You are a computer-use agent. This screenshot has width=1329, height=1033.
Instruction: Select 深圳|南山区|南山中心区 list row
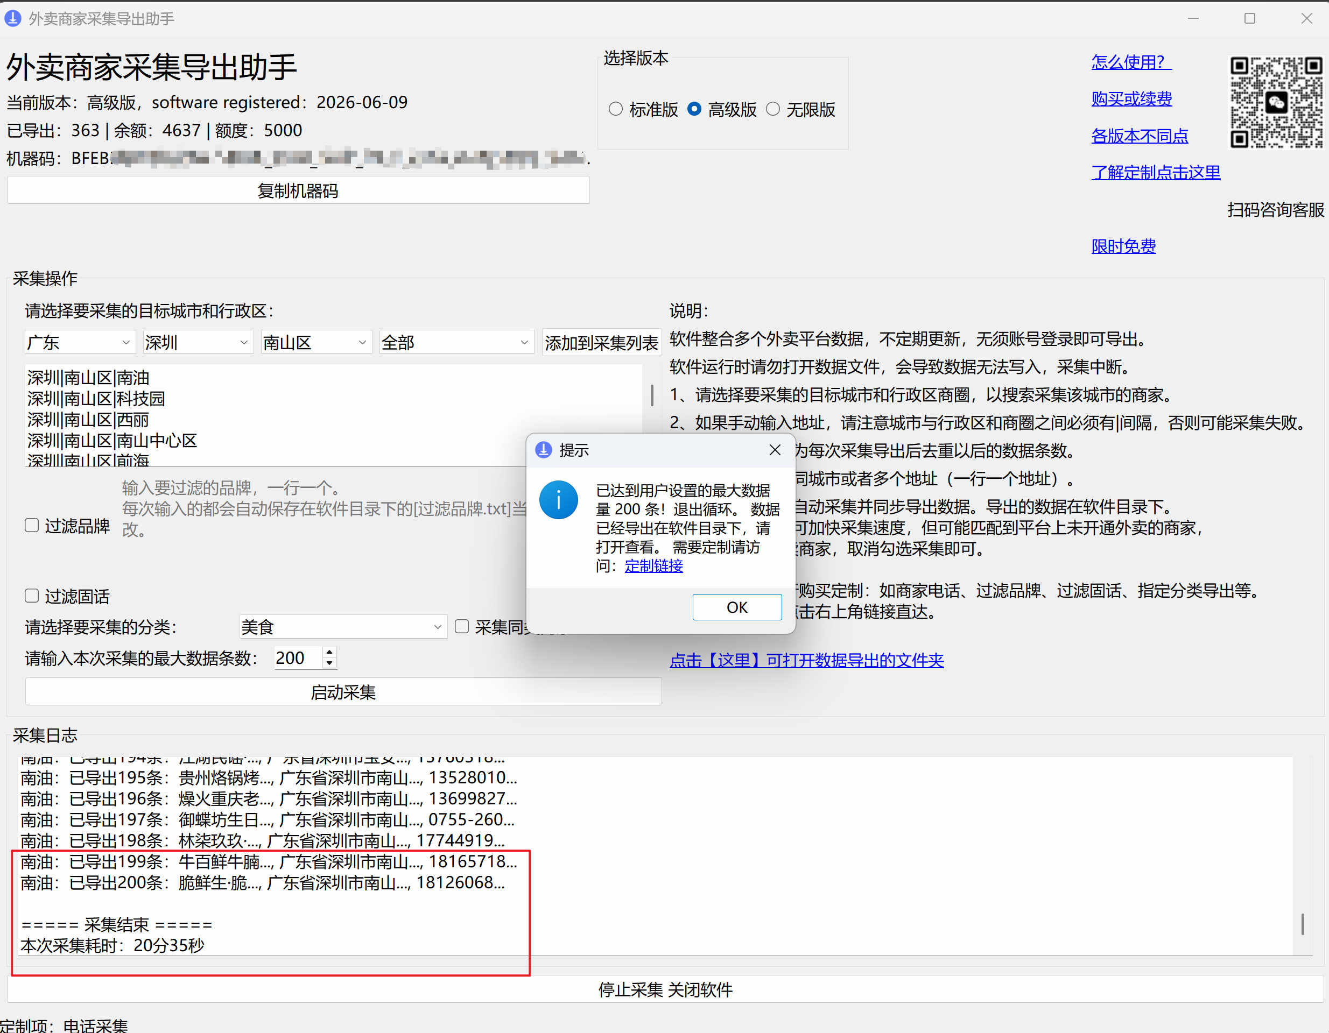pos(112,441)
